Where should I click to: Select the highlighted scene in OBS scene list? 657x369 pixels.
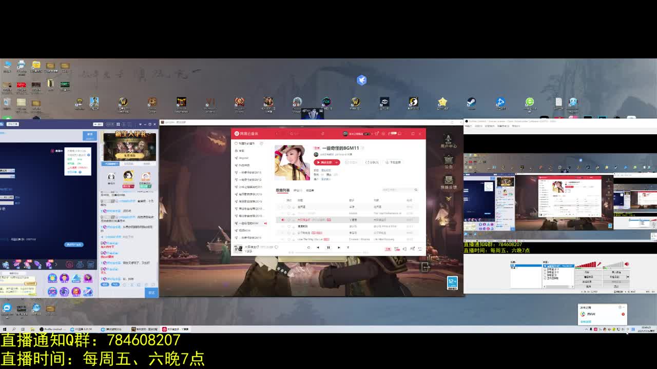point(526,266)
